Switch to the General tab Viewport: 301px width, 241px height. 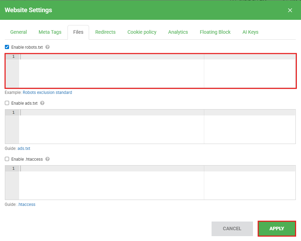[18, 32]
